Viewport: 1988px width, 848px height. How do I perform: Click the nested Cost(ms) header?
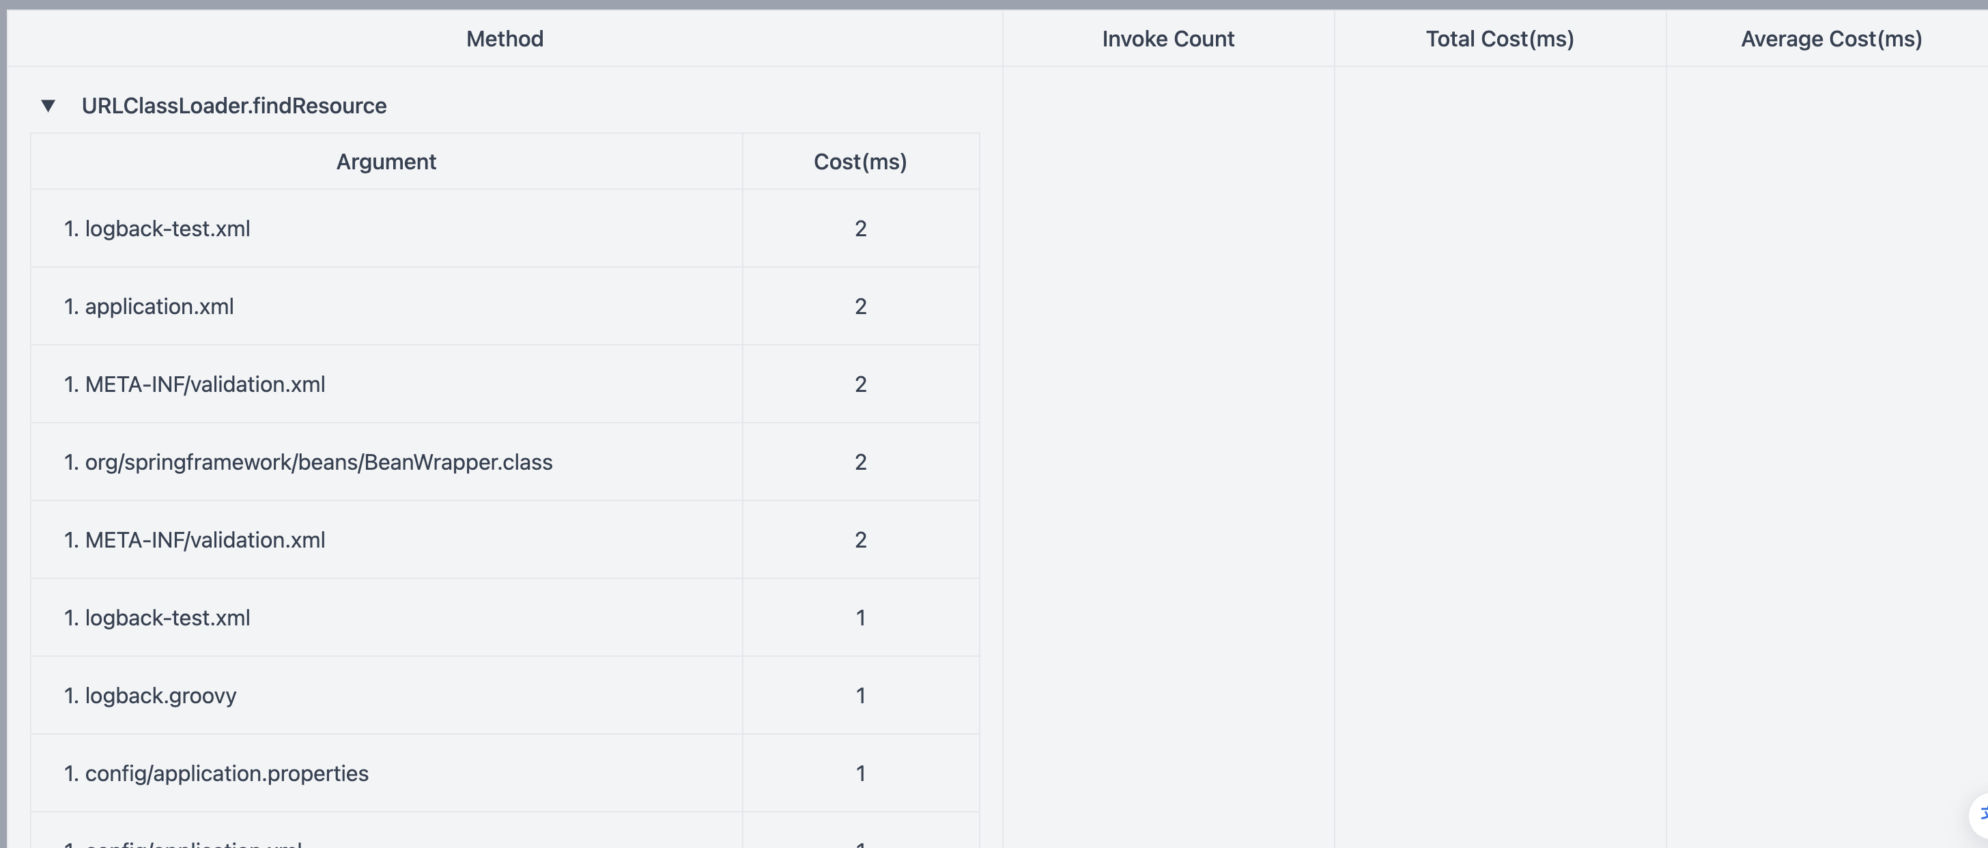[x=860, y=162]
